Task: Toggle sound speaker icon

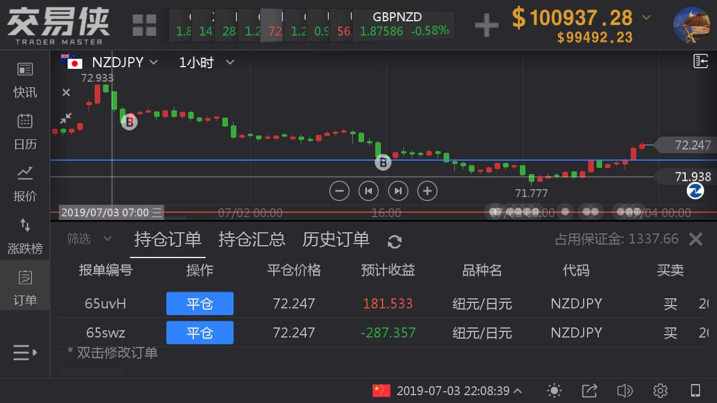Action: [x=625, y=390]
